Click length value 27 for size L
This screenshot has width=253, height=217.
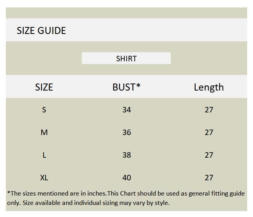coord(209,155)
